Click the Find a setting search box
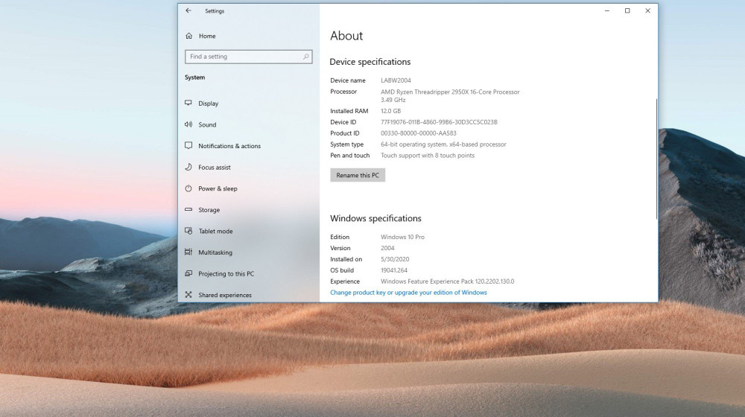Viewport: 745px width, 417px height. pyautogui.click(x=249, y=57)
